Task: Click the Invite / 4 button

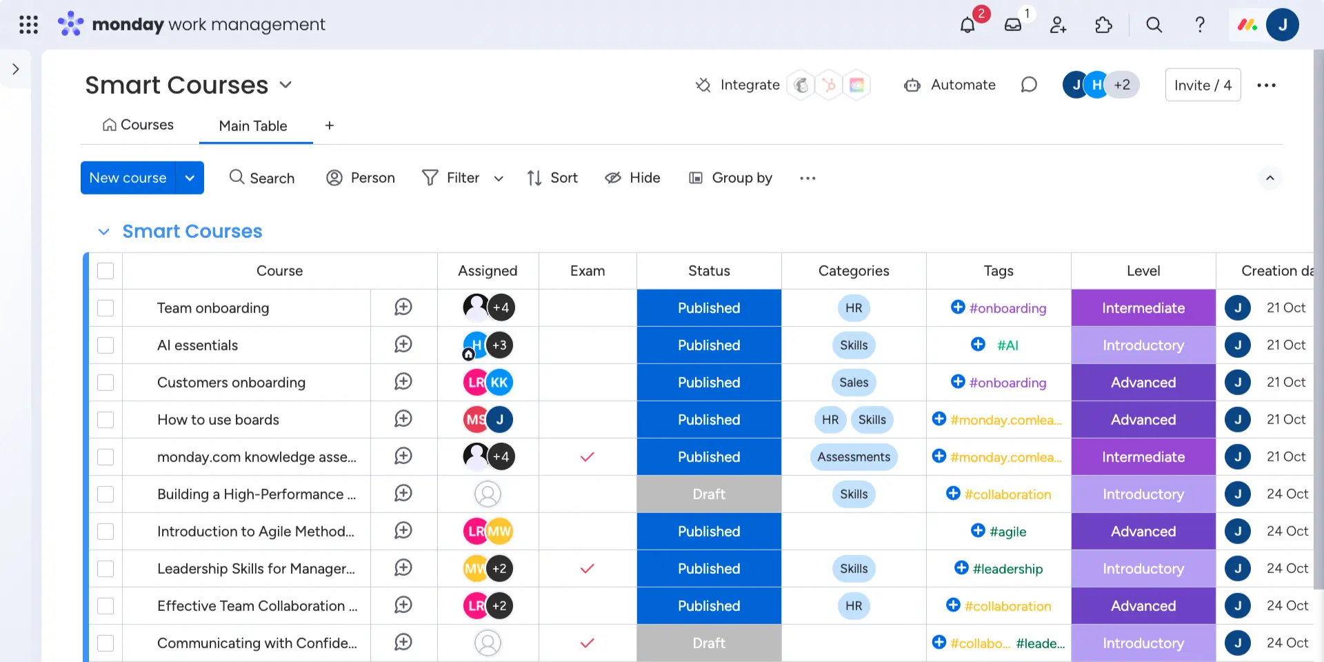Action: pos(1203,85)
